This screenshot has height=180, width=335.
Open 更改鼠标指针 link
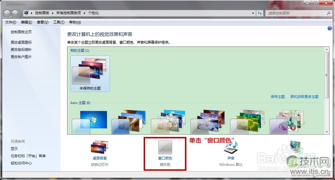[x=21, y=50]
